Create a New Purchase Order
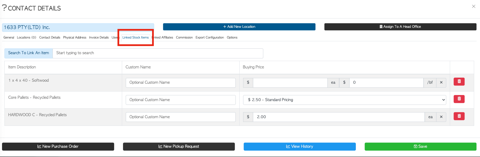Viewport: 480px width, 157px height. tap(58, 147)
